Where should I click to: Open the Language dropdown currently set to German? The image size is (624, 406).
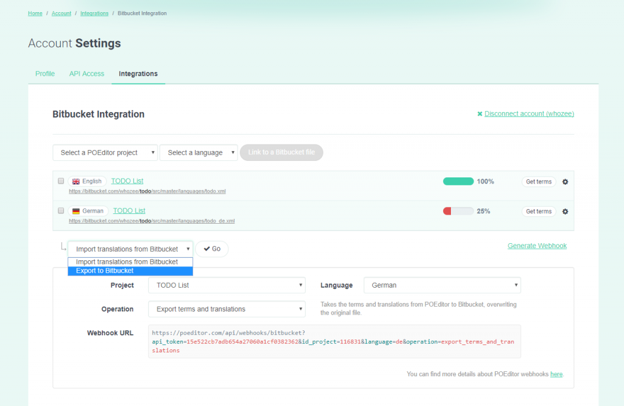pos(442,285)
